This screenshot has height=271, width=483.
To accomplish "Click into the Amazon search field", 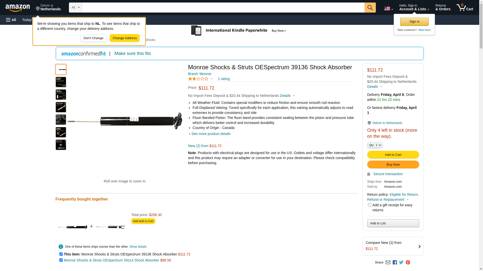I will pos(223,8).
